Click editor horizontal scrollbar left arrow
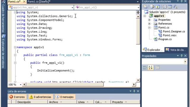 (24, 84)
